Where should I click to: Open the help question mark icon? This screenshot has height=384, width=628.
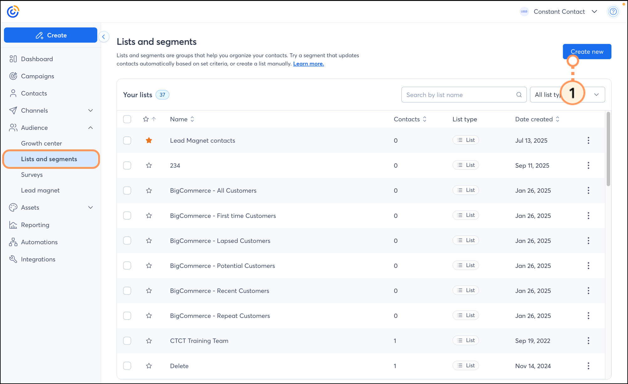[x=613, y=12]
